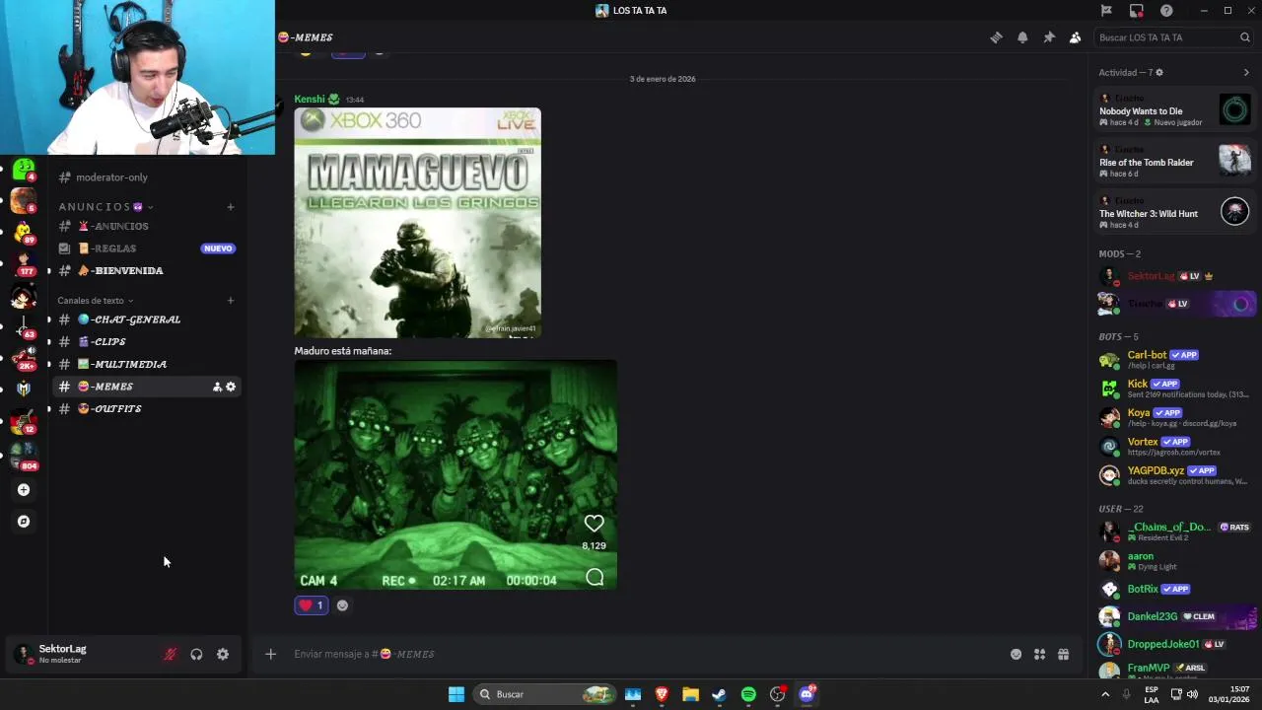The height and width of the screenshot is (710, 1262).
Task: Collapse the ANUNCIOS category
Action: (105, 207)
